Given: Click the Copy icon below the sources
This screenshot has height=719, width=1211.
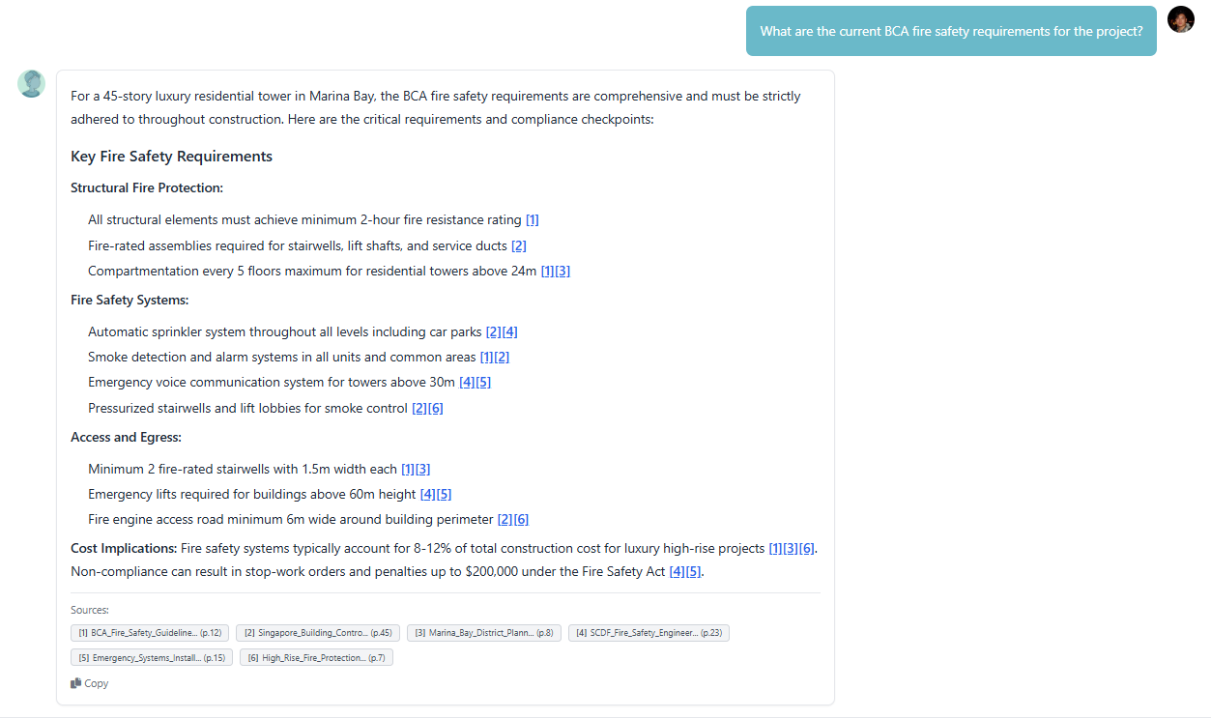Looking at the screenshot, I should pos(76,683).
